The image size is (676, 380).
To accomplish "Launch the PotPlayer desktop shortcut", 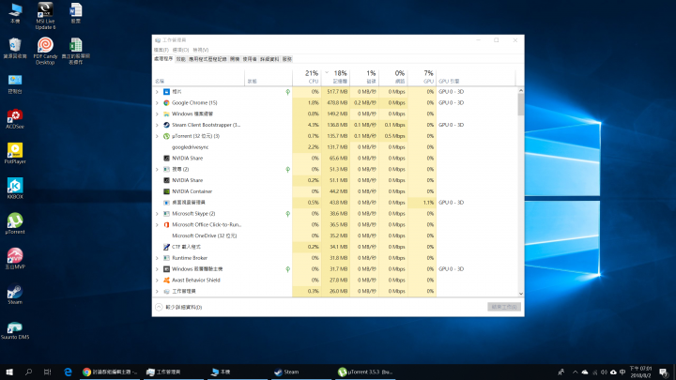I will point(15,154).
